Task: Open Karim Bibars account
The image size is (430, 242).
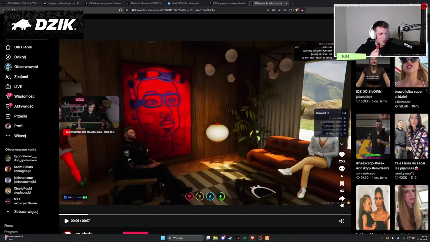Action: click(21, 169)
